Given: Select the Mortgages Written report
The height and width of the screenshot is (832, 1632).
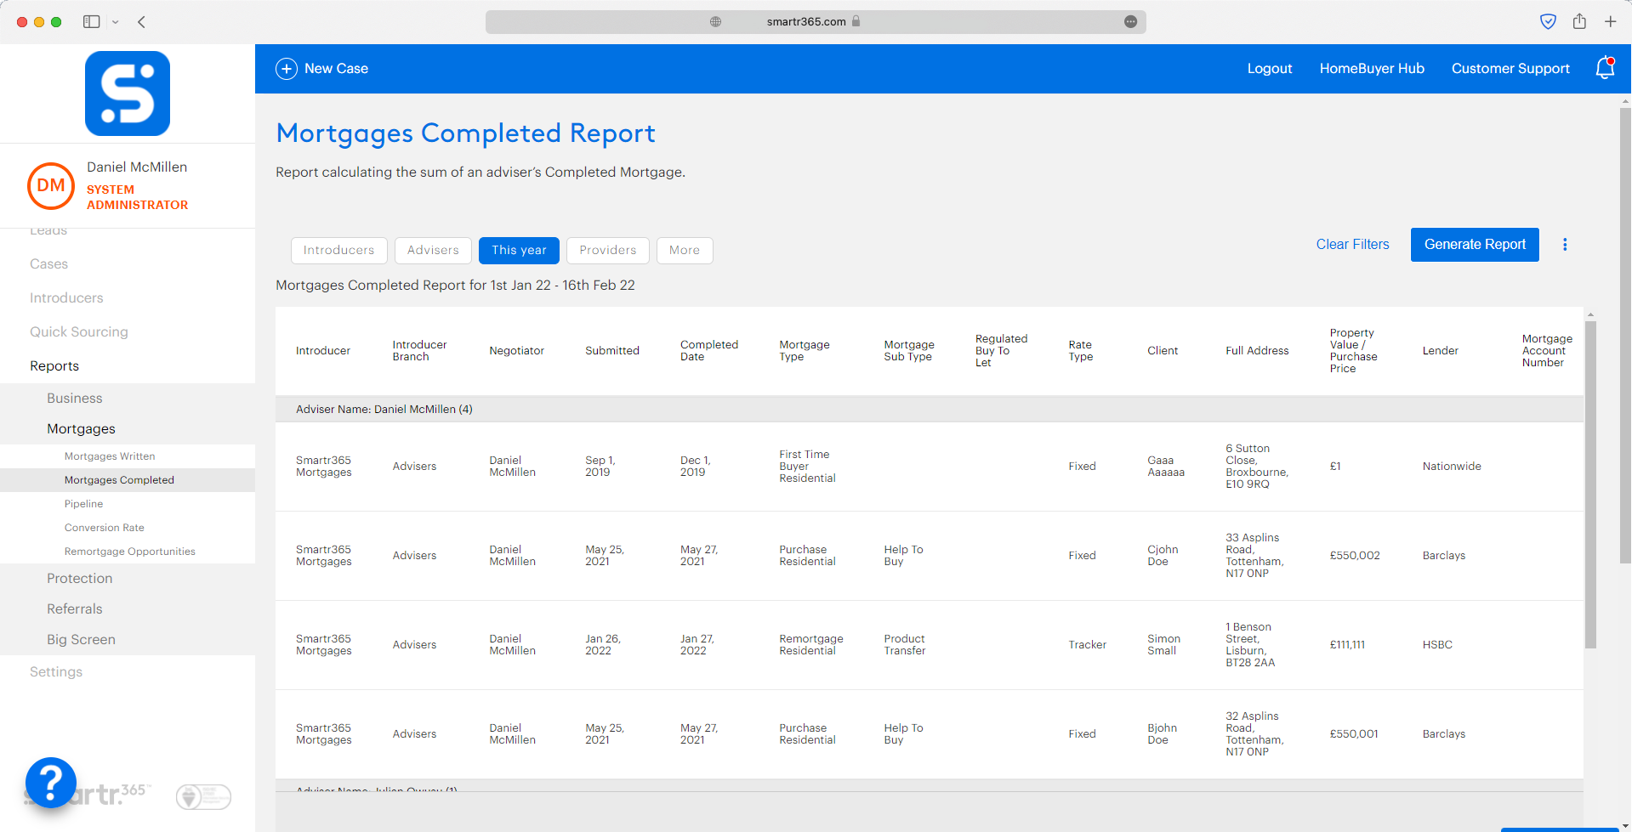Looking at the screenshot, I should 110,456.
